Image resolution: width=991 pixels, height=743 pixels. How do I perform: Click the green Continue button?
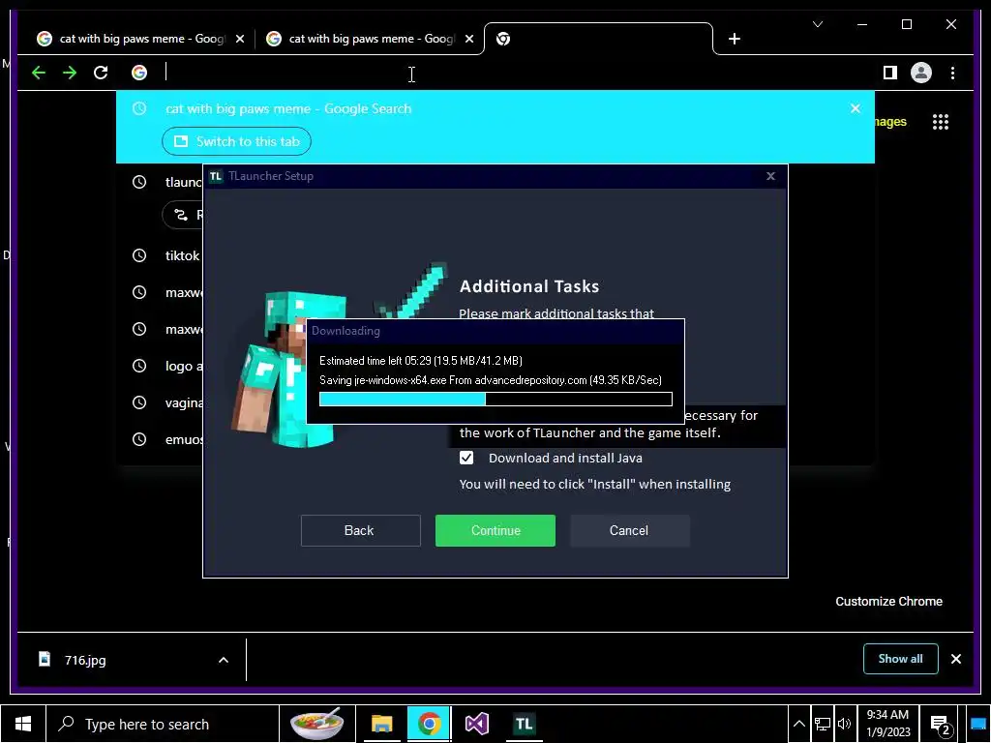click(x=495, y=530)
